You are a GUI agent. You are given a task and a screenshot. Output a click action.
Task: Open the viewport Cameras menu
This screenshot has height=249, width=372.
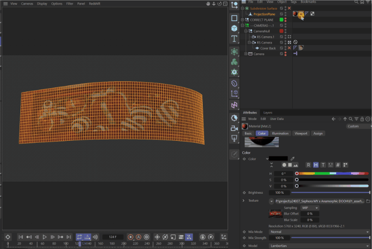[27, 4]
